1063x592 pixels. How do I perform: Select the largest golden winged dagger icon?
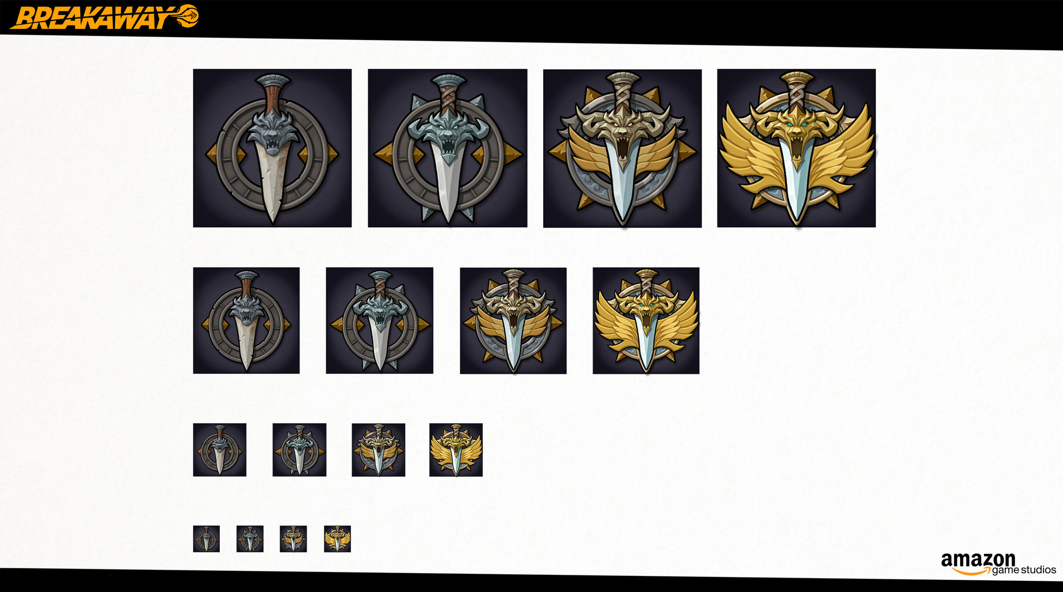[x=797, y=148]
